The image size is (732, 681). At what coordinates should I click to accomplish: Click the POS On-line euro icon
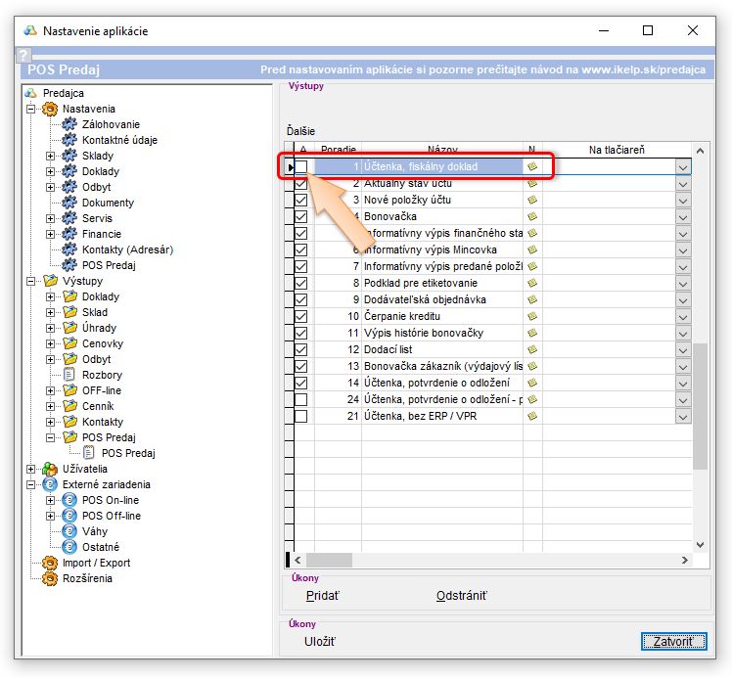[69, 500]
